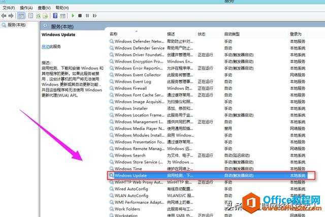The image size is (325, 217).
Task: Toggle the show/hide console tree icon
Action: [21, 16]
